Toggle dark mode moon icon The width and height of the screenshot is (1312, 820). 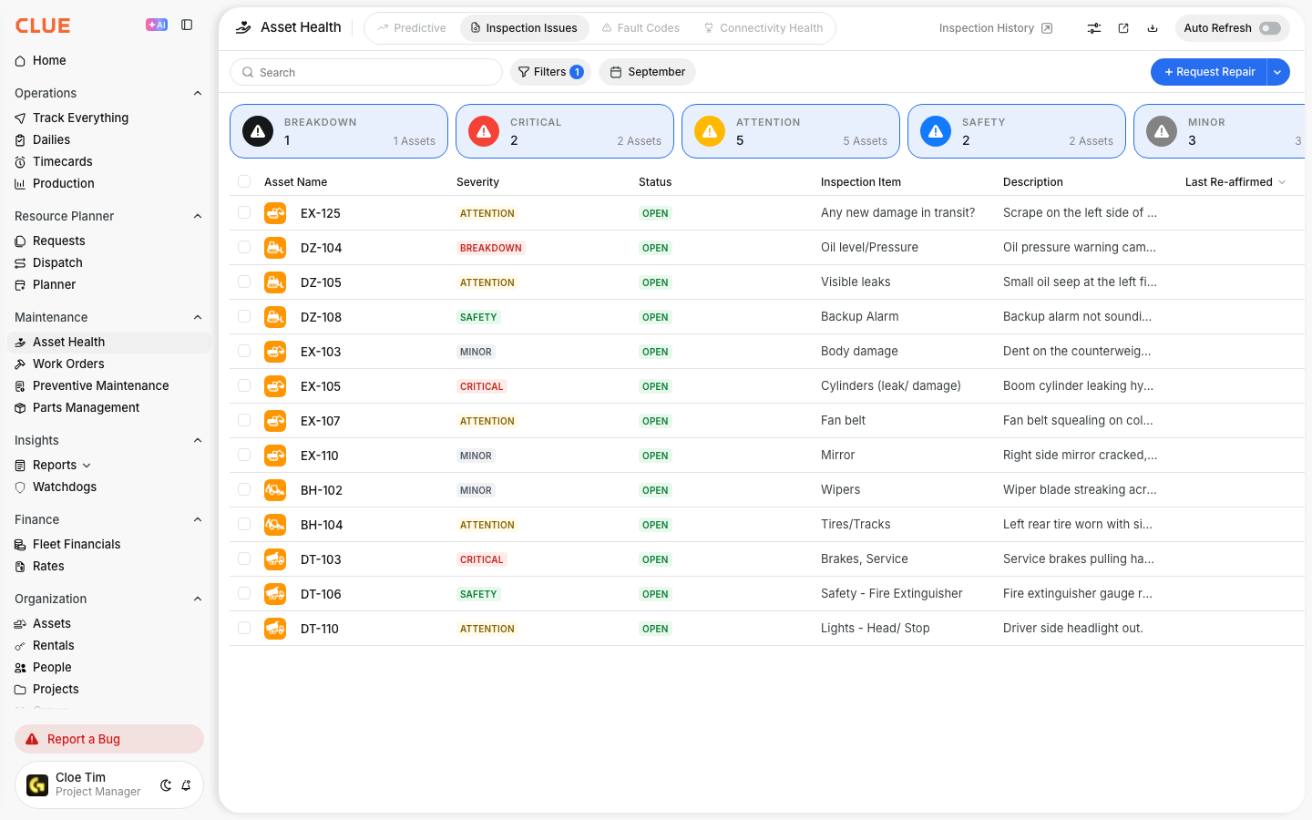166,785
